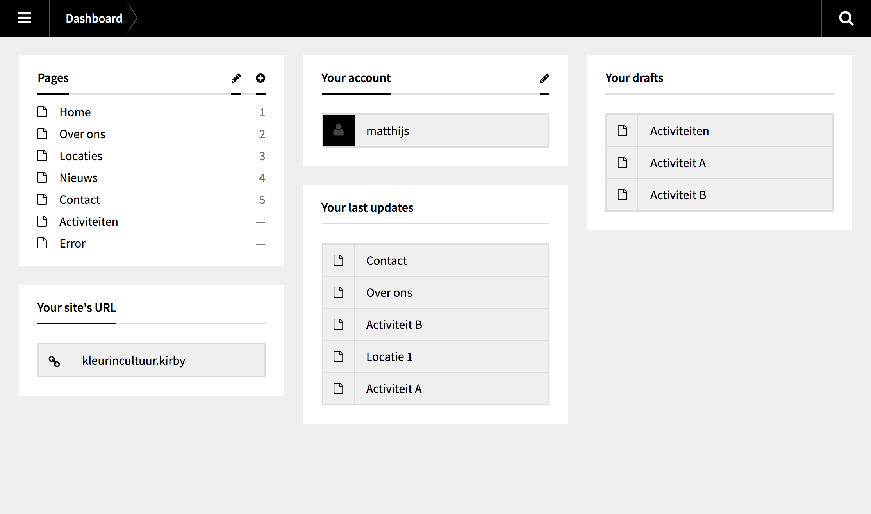Click sort number 1 beside Home
Viewport: 871px width, 514px height.
coord(262,112)
